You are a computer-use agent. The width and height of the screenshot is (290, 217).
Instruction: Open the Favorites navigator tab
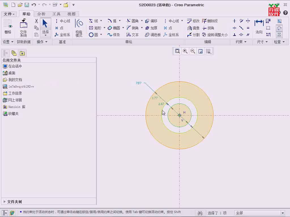click(22, 53)
